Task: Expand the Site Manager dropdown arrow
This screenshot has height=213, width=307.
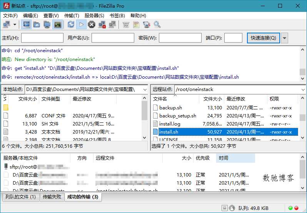Action: click(x=15, y=25)
